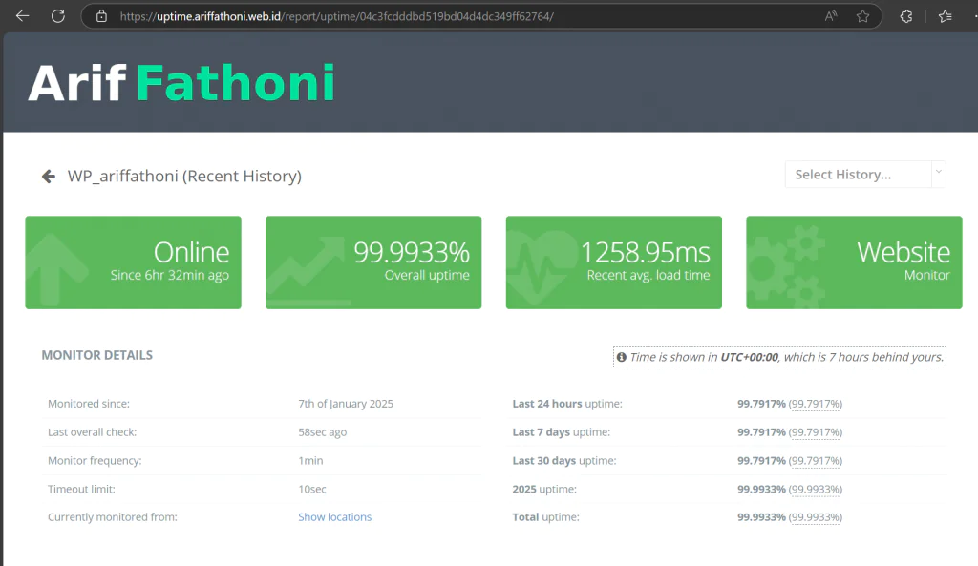Viewport: 978px width, 566px height.
Task: Click the address bar URL
Action: 337,16
